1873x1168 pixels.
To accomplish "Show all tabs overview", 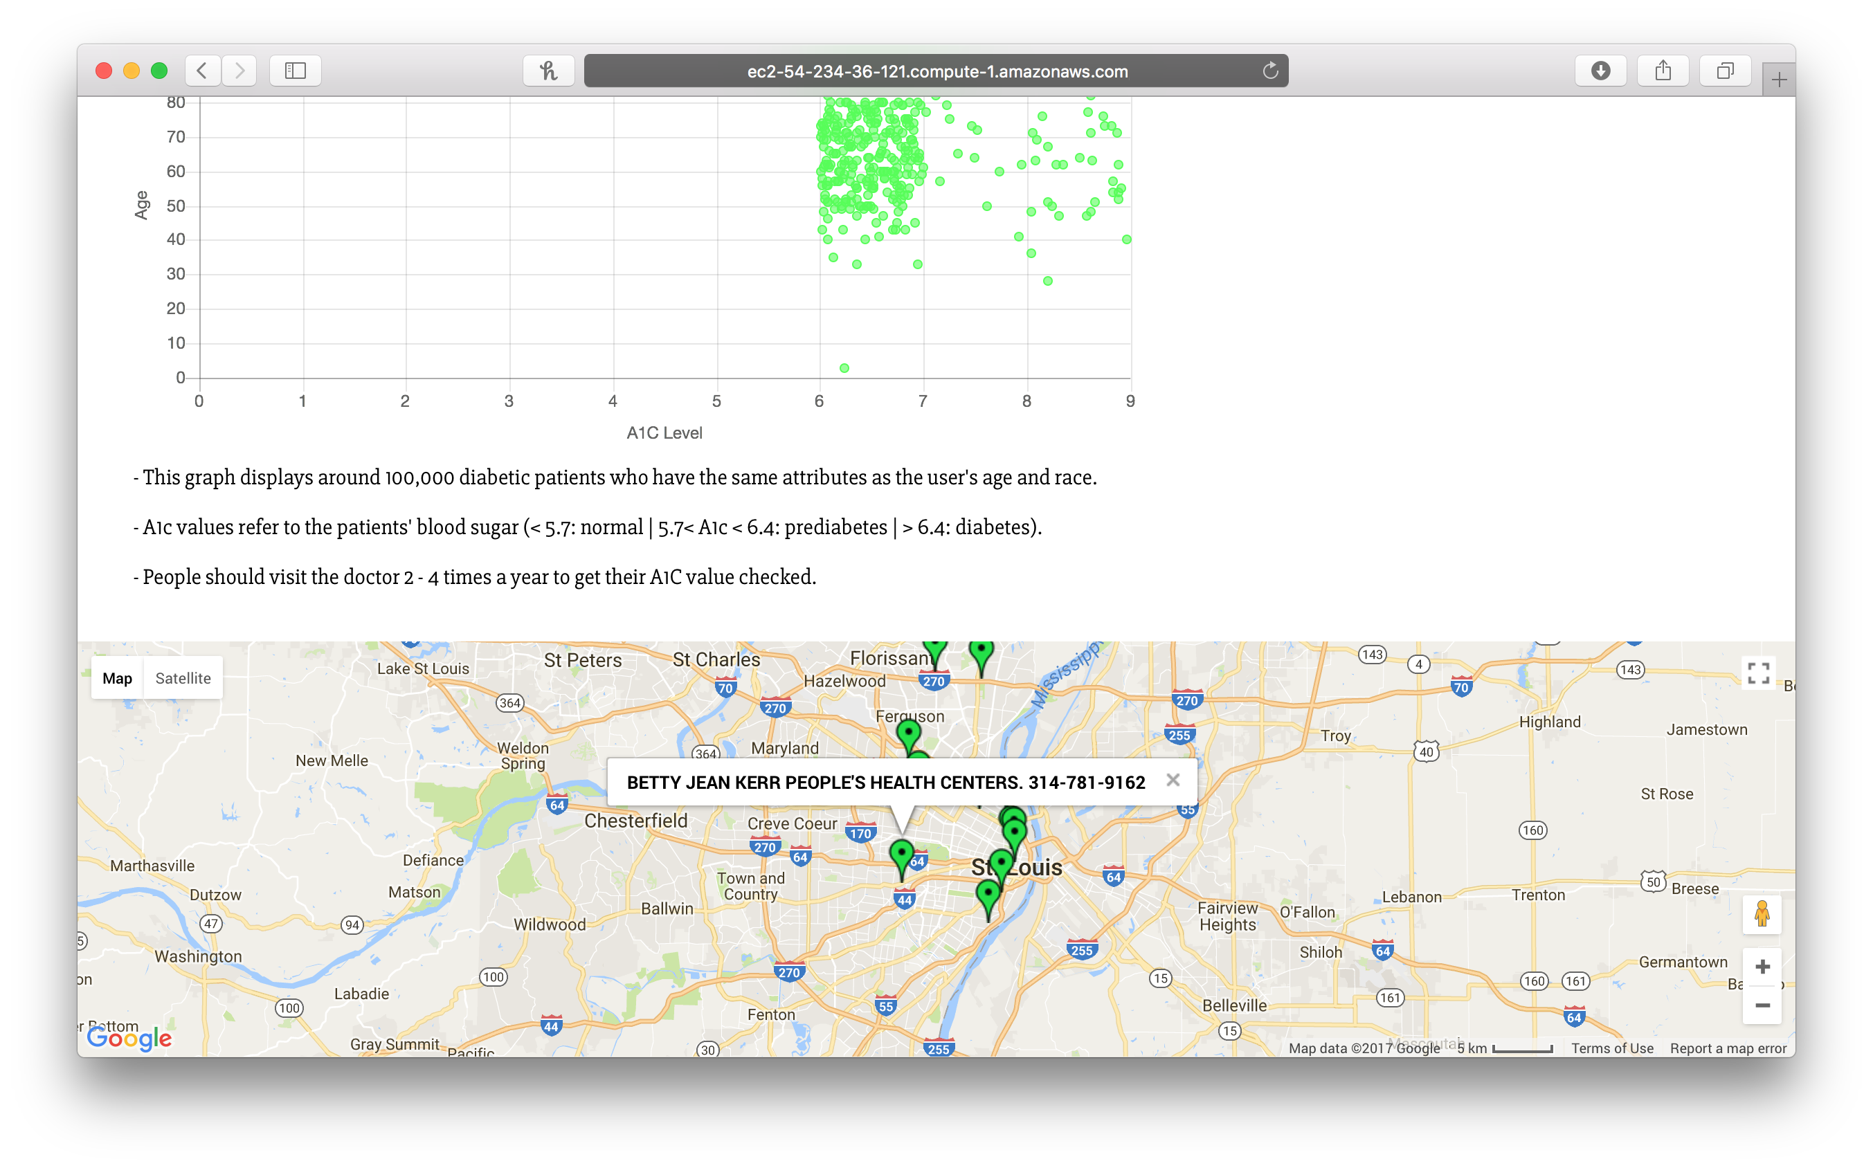I will [x=1725, y=71].
